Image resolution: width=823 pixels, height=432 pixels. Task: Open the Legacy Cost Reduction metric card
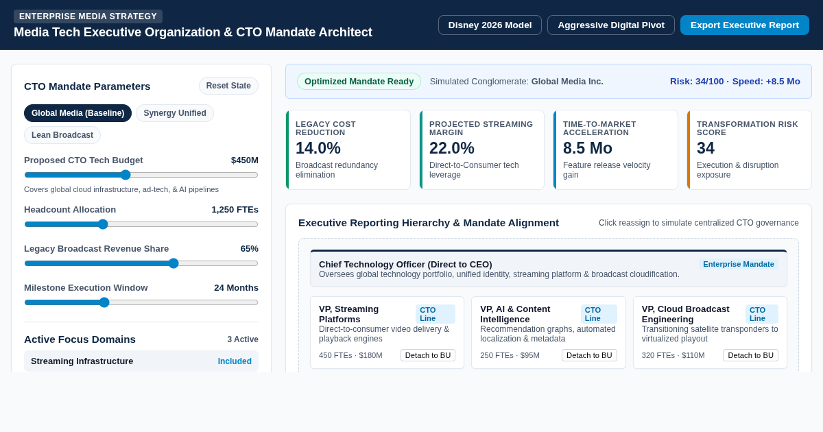pyautogui.click(x=348, y=149)
